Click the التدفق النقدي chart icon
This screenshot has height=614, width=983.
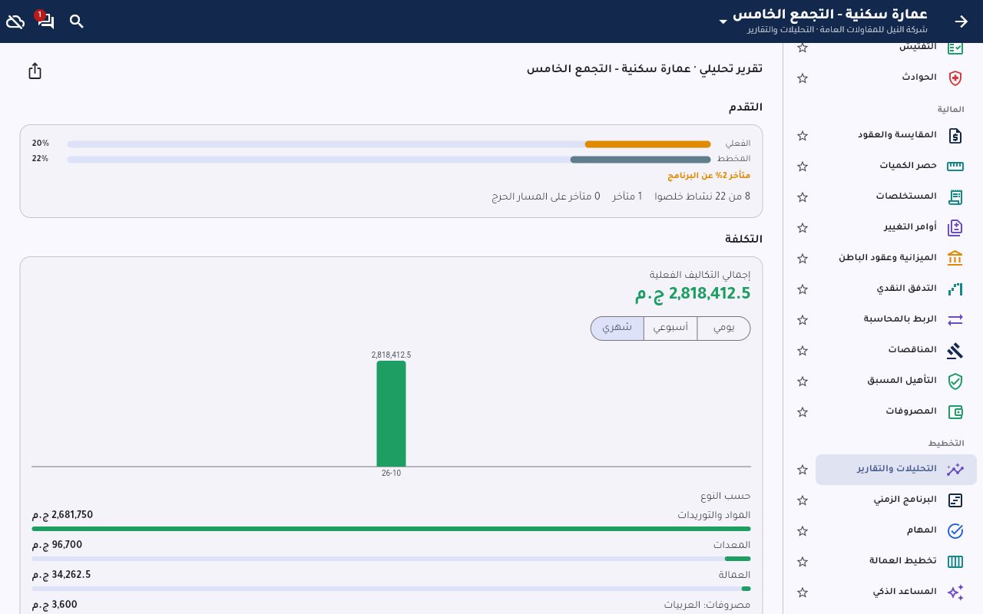point(955,289)
